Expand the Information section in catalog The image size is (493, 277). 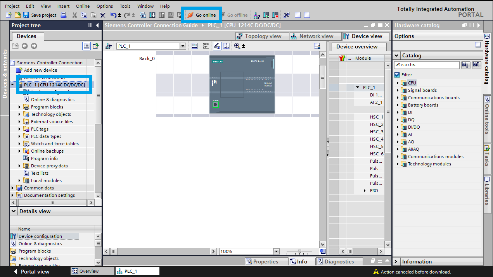click(396, 262)
